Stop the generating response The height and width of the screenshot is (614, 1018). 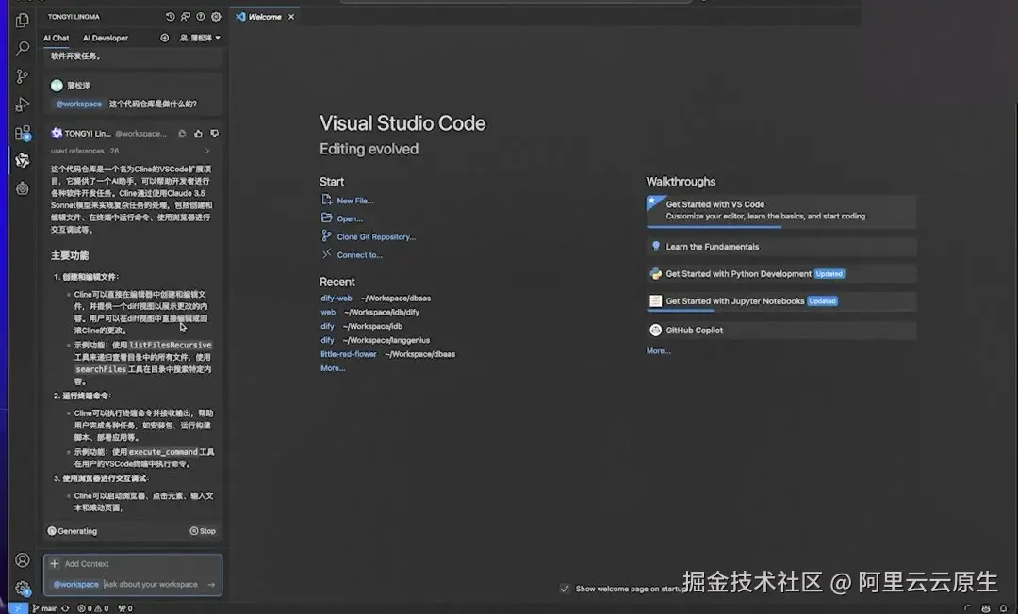[x=203, y=531]
